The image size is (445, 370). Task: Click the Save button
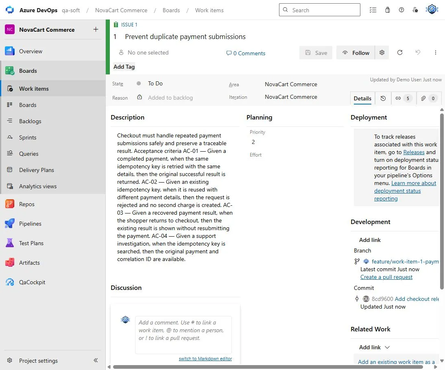coord(316,53)
